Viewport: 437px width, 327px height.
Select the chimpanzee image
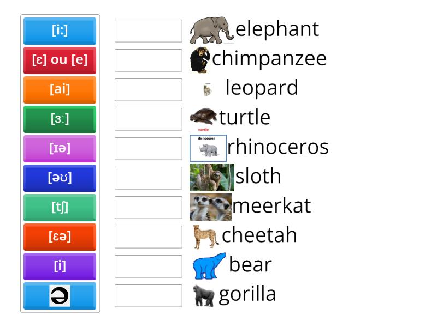(x=201, y=59)
